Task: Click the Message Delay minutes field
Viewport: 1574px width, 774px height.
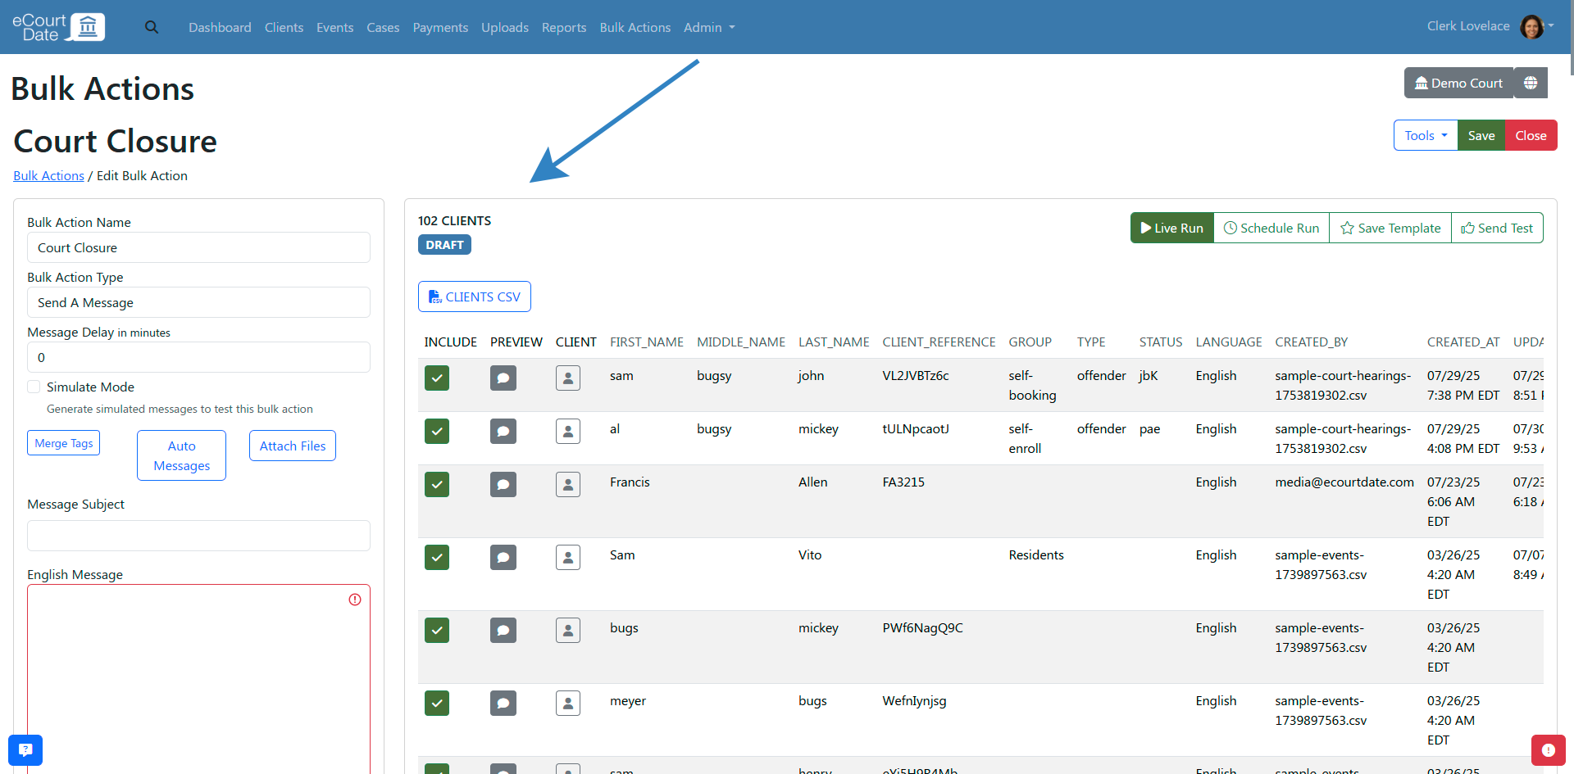Action: 198,357
